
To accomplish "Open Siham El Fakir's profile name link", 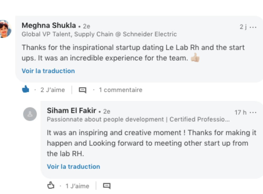I will click(72, 111).
